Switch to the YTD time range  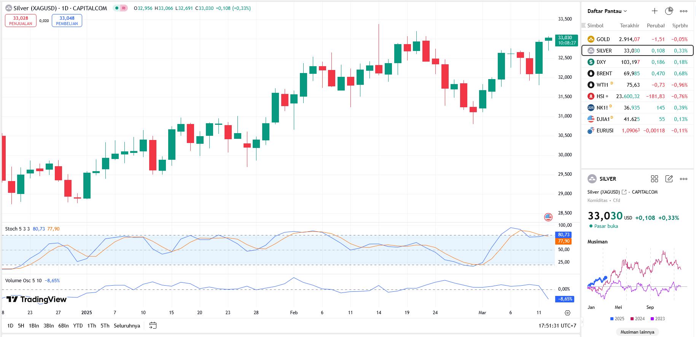tap(78, 326)
